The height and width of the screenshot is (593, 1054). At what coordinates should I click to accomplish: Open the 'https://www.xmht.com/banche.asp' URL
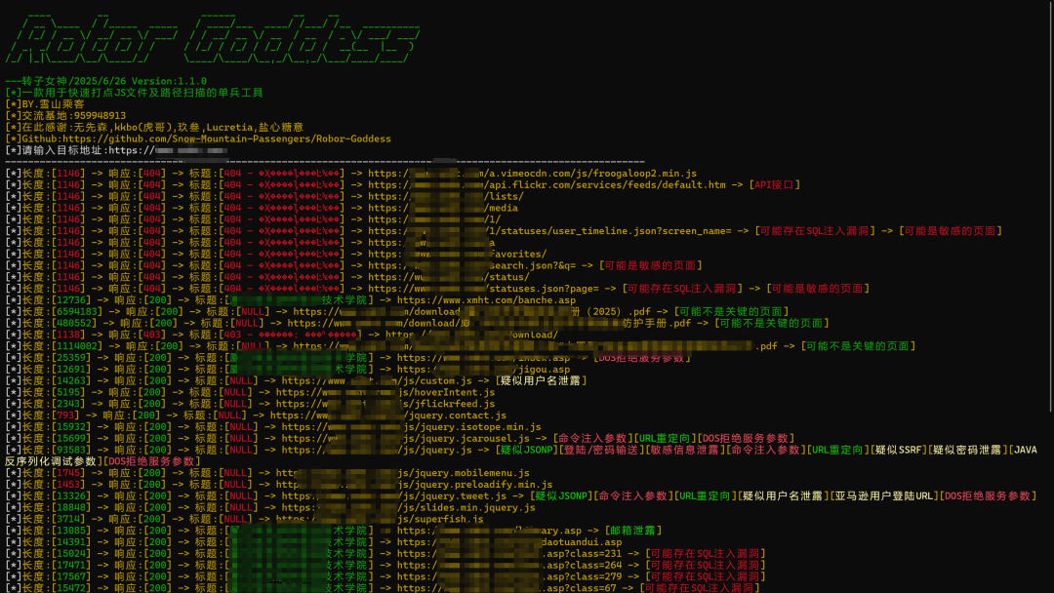[486, 300]
